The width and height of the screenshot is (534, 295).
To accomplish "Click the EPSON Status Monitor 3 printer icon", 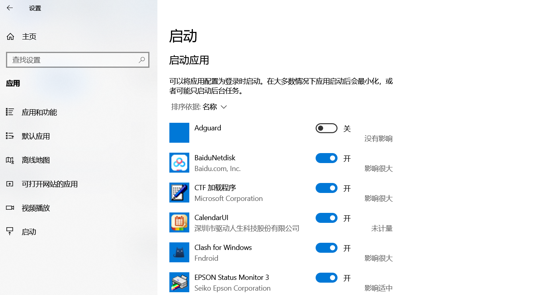I will tap(179, 282).
